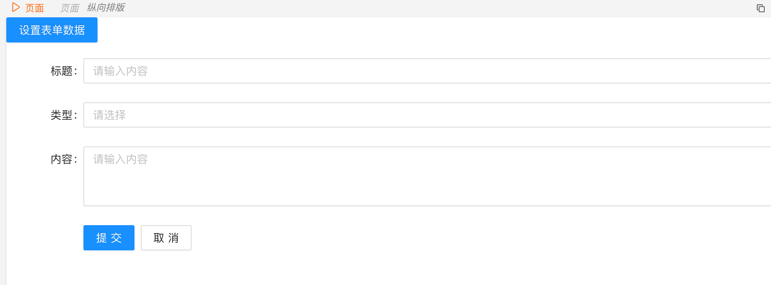Click the 请选择 placeholder text
Image resolution: width=771 pixels, height=285 pixels.
click(x=109, y=115)
